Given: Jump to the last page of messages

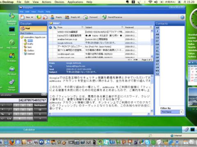Looking at the screenshot, I should click(137, 60).
